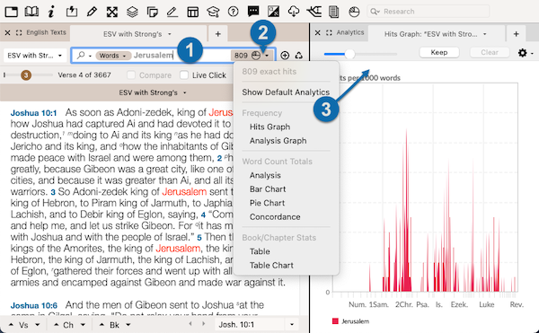Select Concordance in the analytics menu
The image size is (539, 333).
[x=275, y=216]
